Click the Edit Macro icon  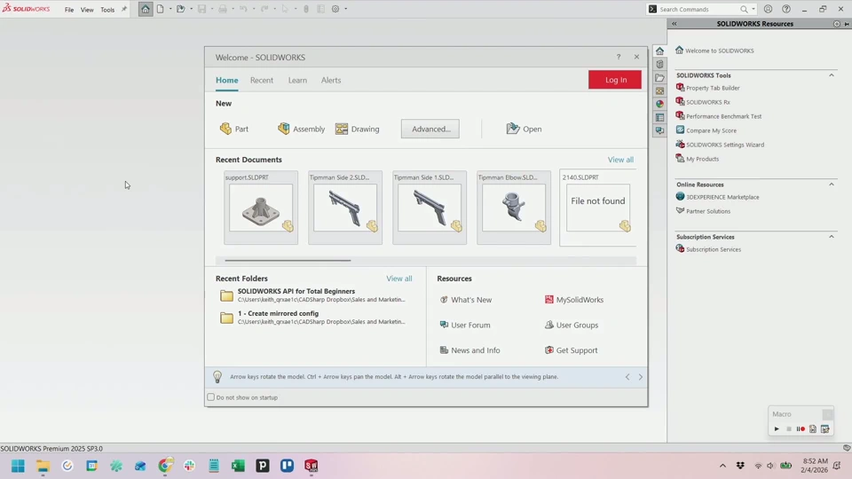[825, 429]
